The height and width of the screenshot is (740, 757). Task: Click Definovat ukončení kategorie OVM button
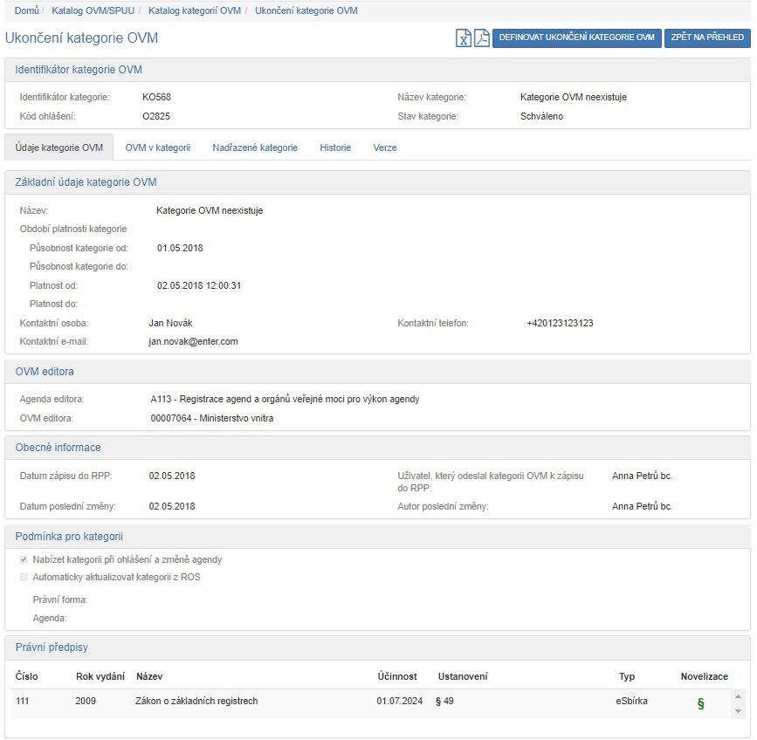tap(576, 38)
